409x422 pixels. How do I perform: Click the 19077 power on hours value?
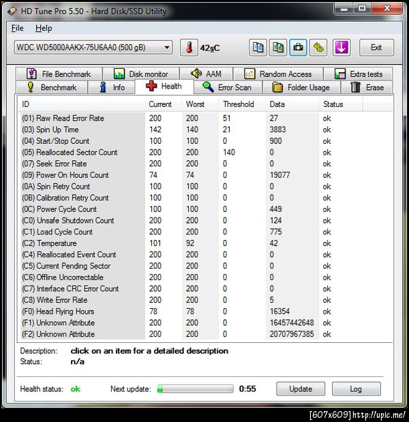[280, 175]
